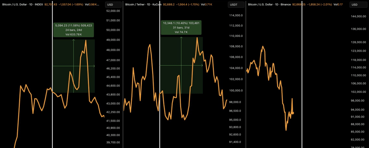Click the '104,000.0' price axis label
Viewport: 369px width, 148px height.
(x=236, y=68)
